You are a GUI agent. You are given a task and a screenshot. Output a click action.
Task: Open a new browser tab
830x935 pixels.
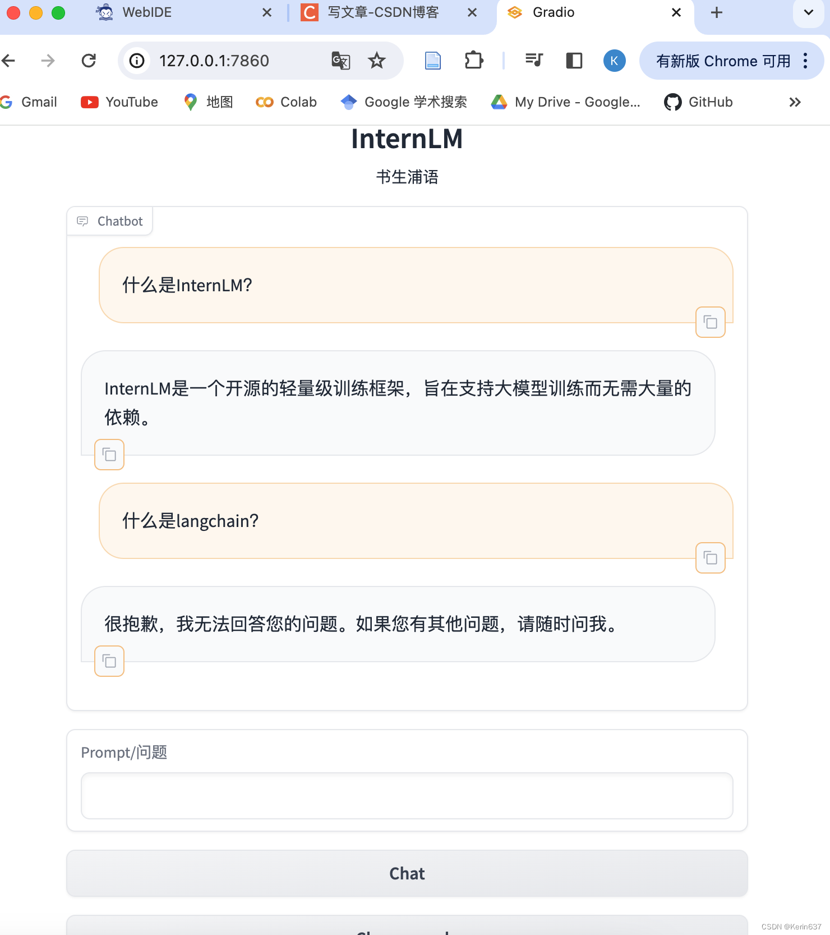click(716, 12)
